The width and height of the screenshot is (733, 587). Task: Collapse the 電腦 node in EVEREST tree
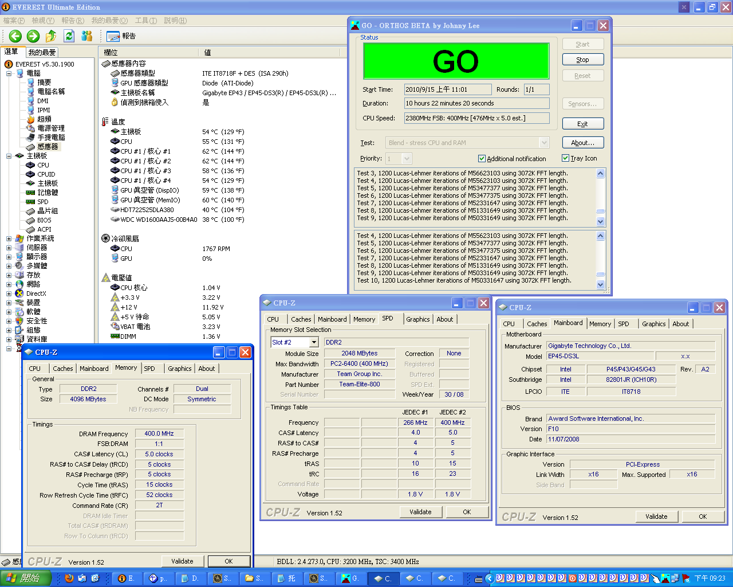point(9,73)
